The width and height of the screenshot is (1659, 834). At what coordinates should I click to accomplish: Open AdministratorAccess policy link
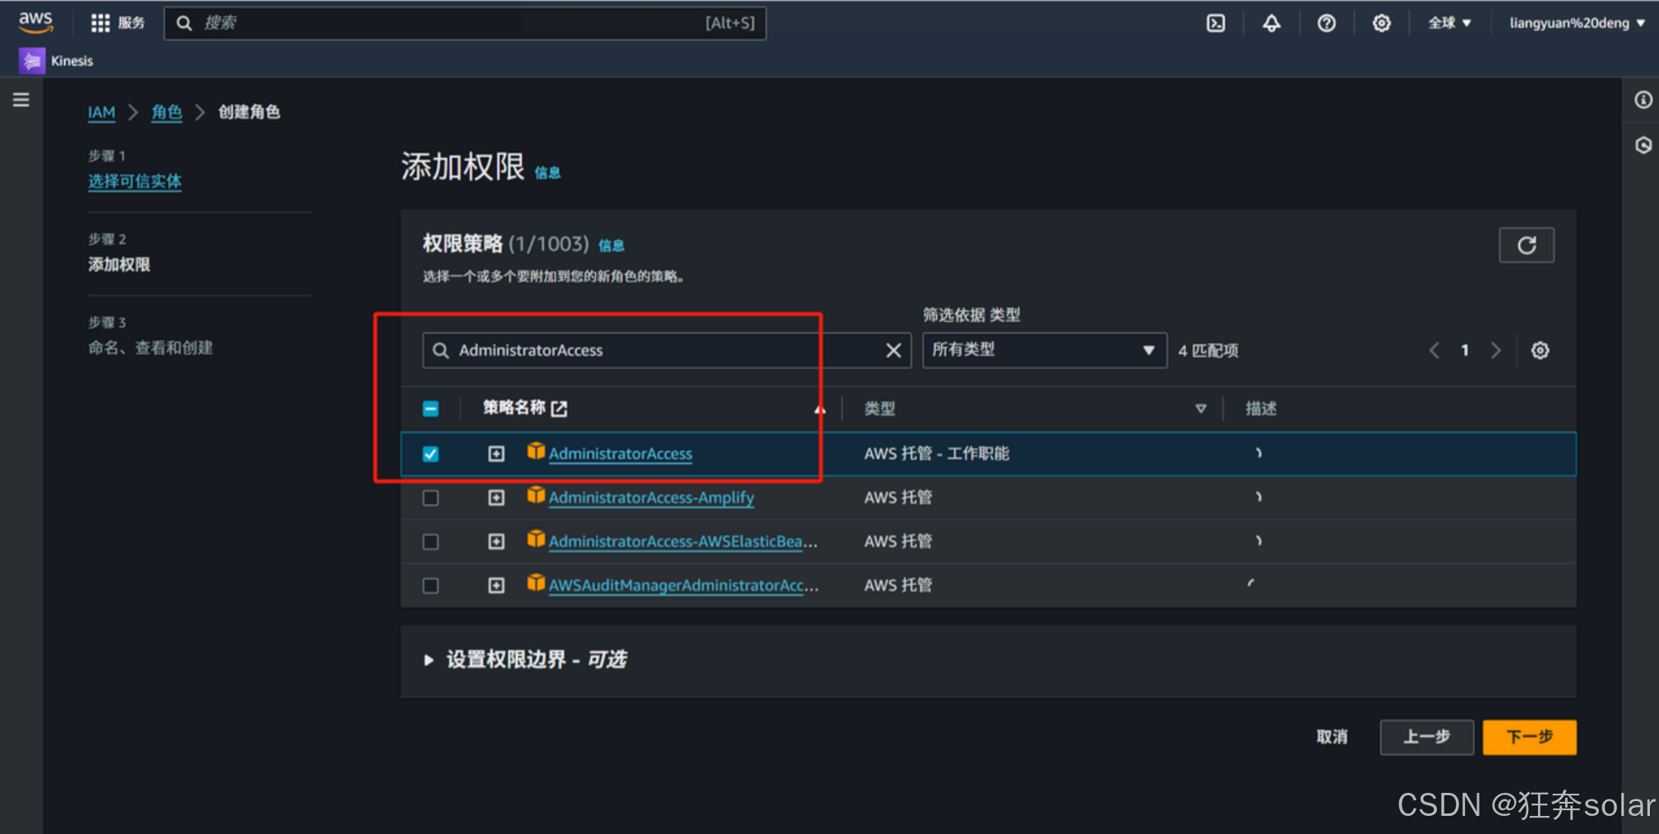pyautogui.click(x=621, y=454)
